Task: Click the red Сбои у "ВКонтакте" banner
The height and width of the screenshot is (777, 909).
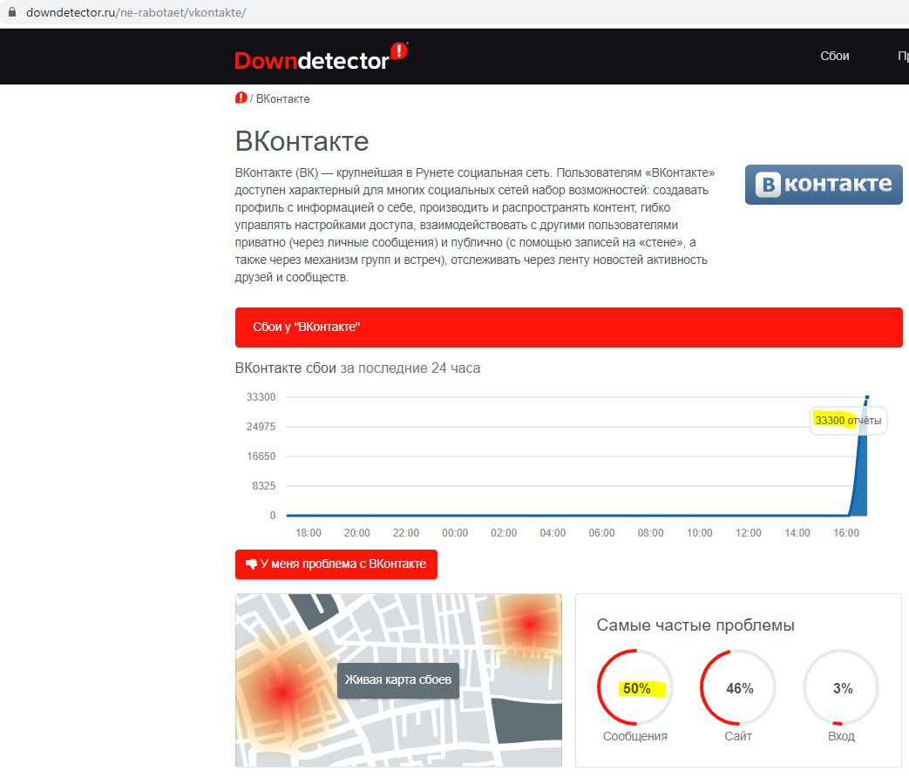Action: pos(569,328)
